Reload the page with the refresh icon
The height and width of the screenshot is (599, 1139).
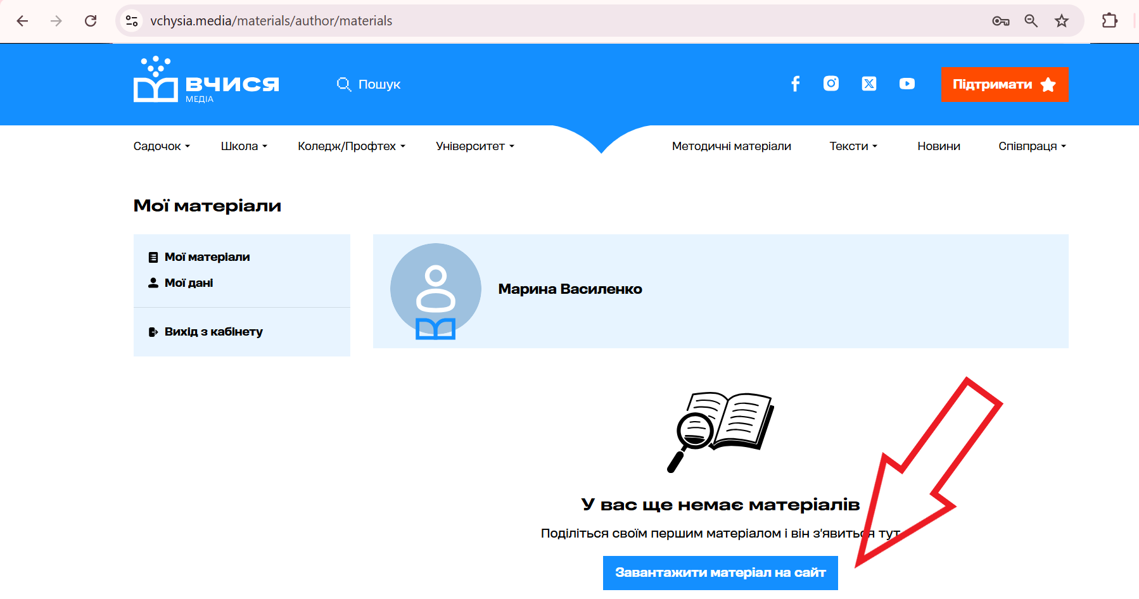pos(91,21)
